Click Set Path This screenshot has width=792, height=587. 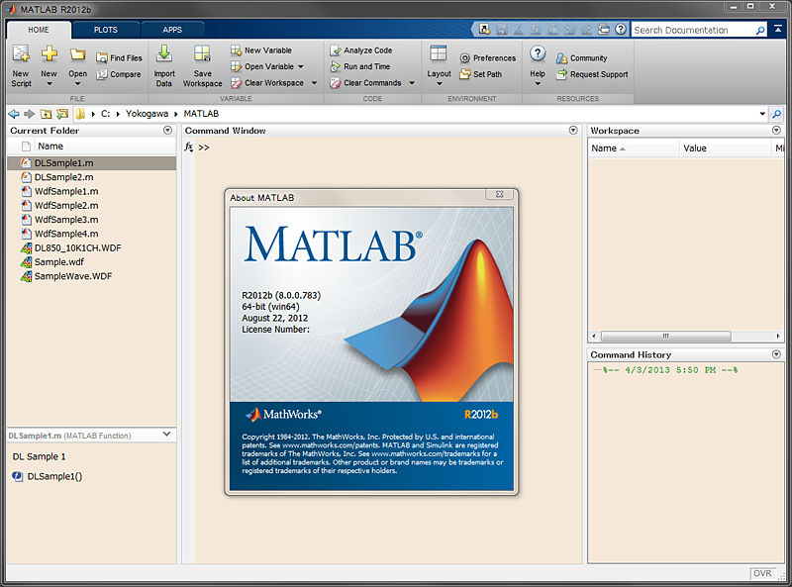pyautogui.click(x=480, y=74)
